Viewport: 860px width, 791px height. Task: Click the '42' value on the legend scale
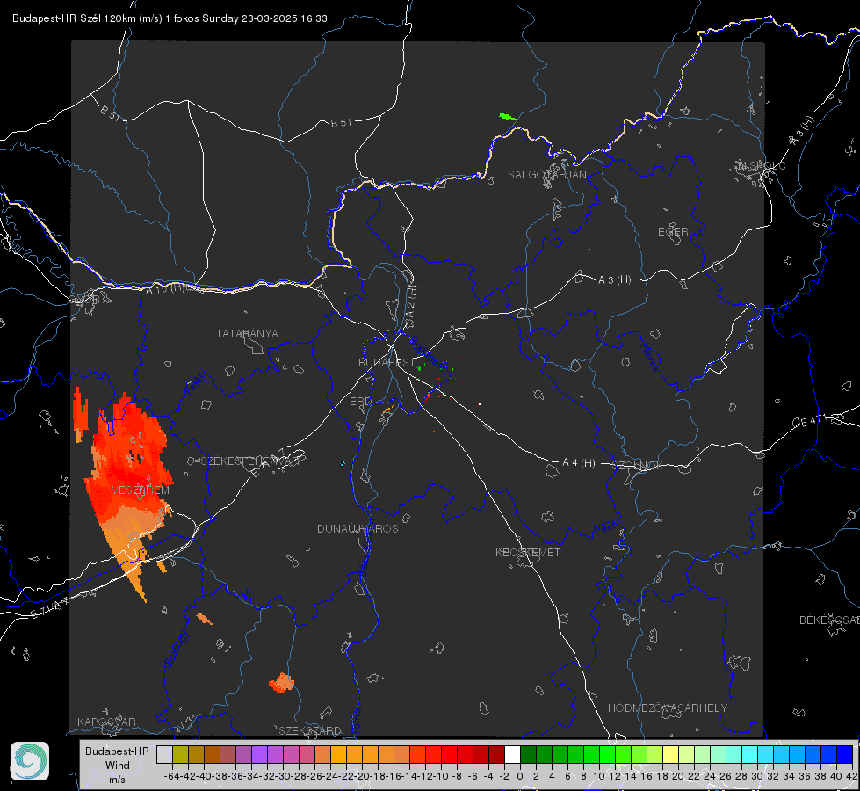[x=852, y=776]
